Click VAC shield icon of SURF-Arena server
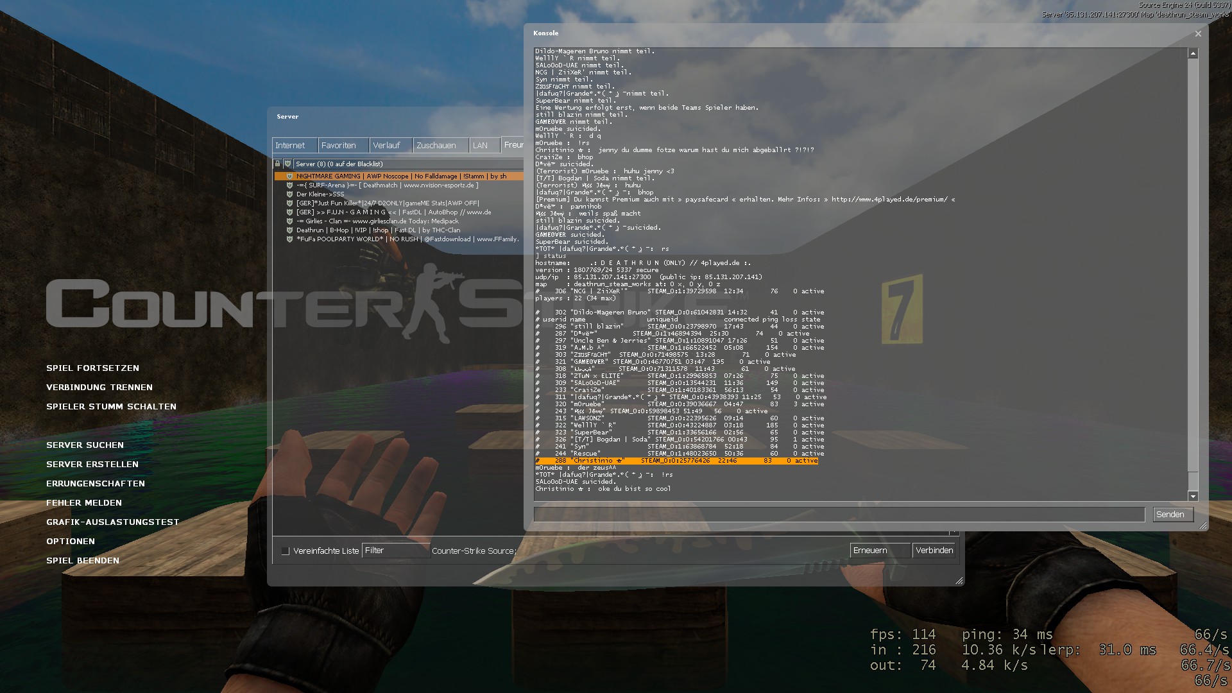Viewport: 1232px width, 693px height. click(289, 185)
